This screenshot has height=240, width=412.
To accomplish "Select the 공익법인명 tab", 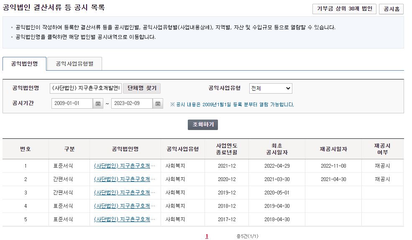I will (24, 64).
